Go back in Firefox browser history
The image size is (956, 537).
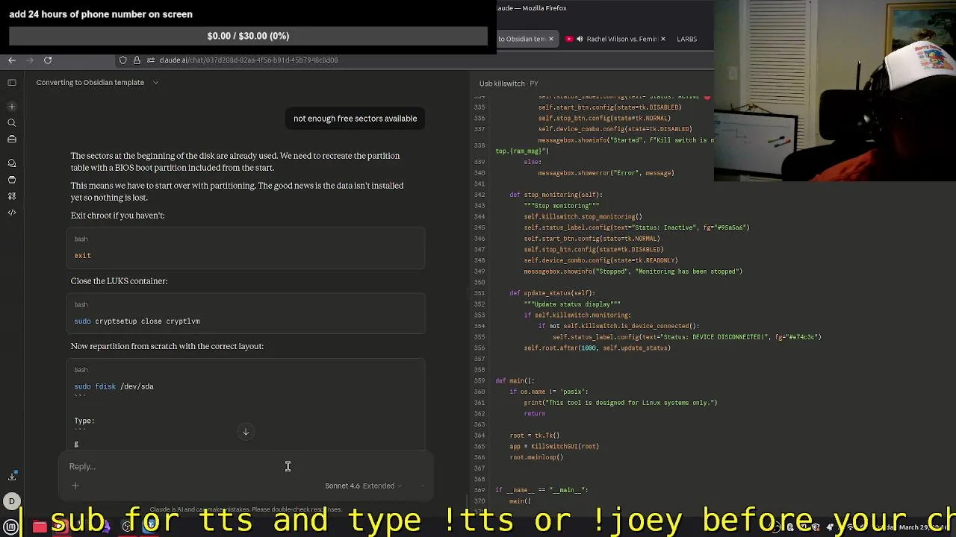[12, 60]
